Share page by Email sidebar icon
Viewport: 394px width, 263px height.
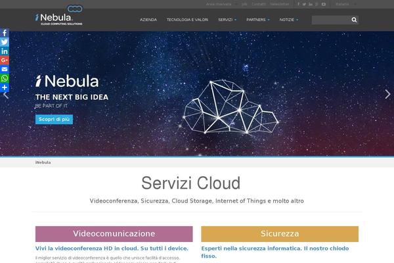tap(5, 69)
